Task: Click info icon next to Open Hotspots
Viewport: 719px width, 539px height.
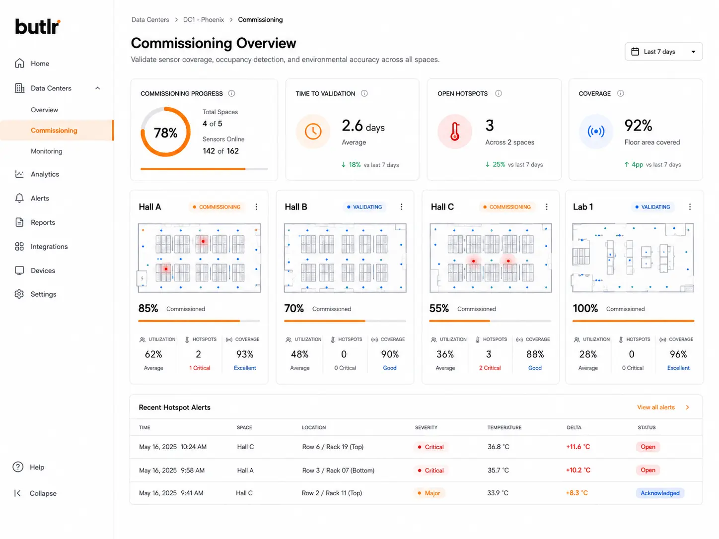Action: [x=499, y=93]
